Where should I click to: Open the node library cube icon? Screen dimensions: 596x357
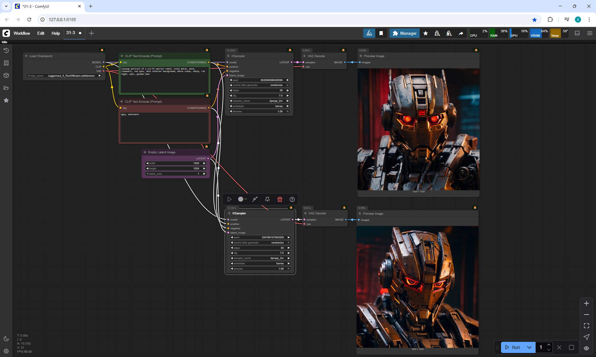pos(6,75)
